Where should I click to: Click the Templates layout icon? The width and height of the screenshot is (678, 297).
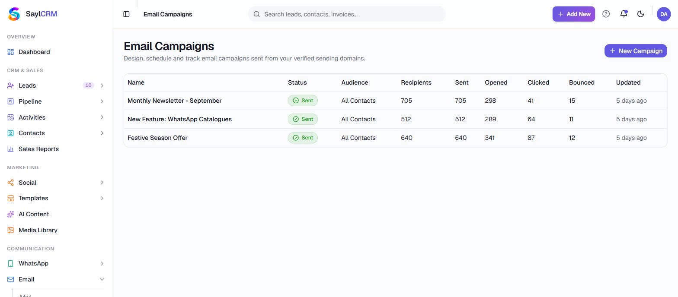[11, 198]
